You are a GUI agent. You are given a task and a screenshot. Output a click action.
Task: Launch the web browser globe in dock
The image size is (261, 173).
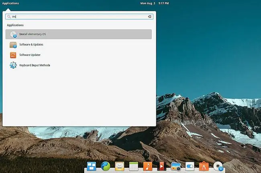(105, 166)
